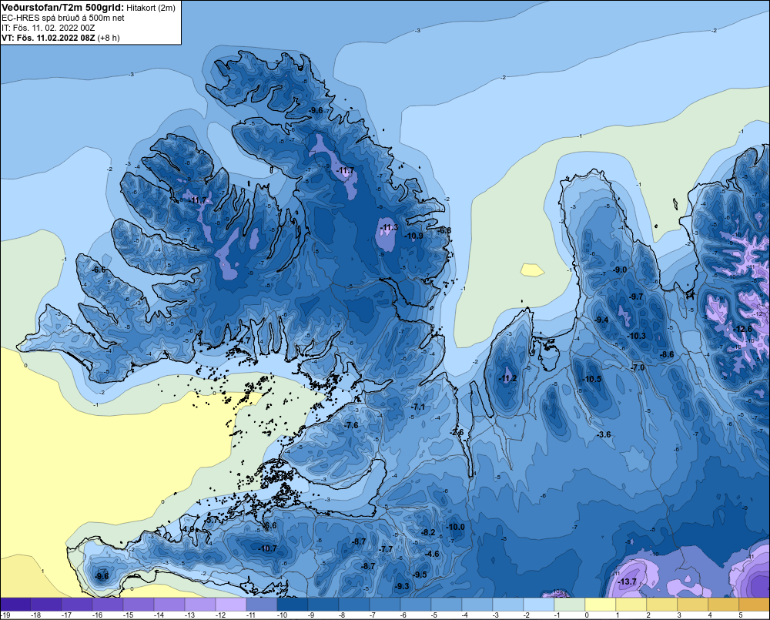Click the -7.7 temperature value

pyautogui.click(x=387, y=549)
